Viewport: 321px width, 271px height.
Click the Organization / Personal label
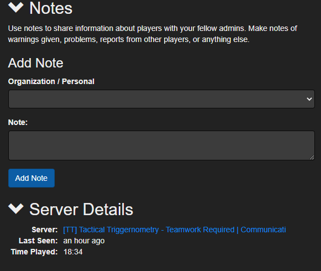coord(51,81)
